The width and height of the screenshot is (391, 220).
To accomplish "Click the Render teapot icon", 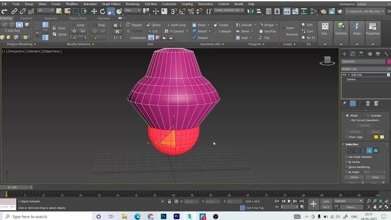I will [340, 11].
